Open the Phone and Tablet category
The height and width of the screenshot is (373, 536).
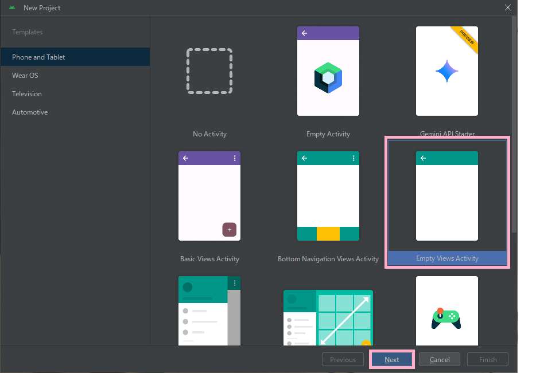(75, 57)
